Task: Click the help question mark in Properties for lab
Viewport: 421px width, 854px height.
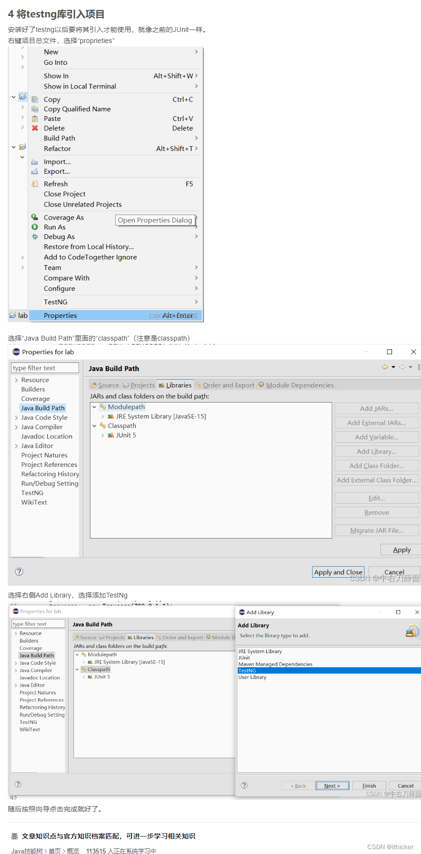Action: (19, 571)
